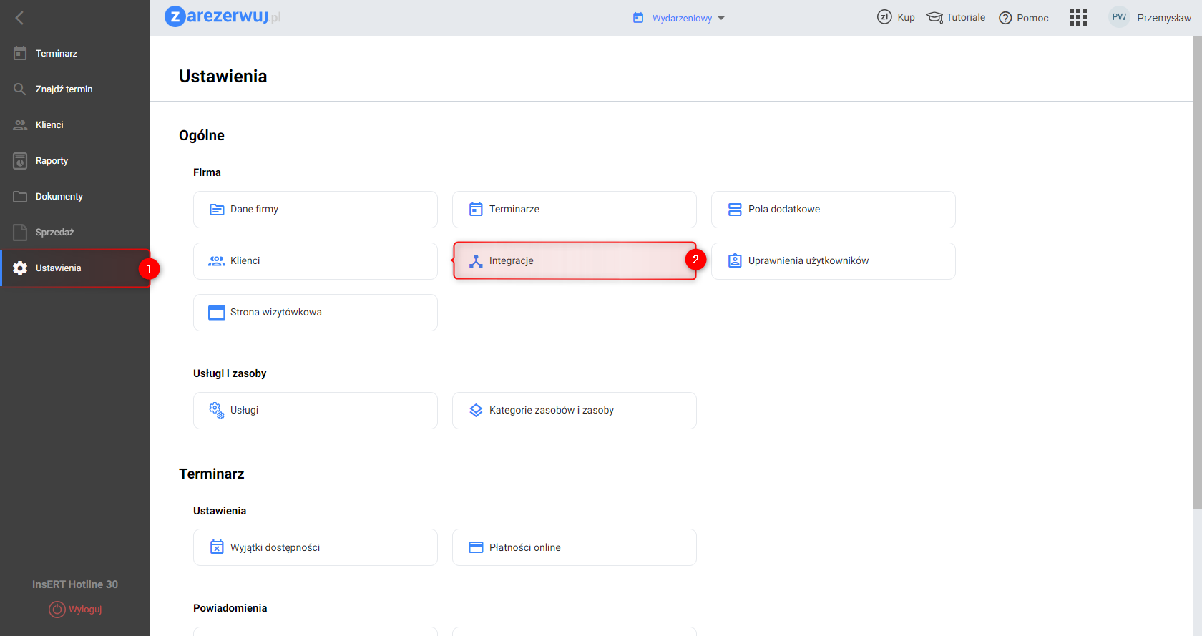The height and width of the screenshot is (636, 1202).
Task: Open Płatności online settings
Action: (x=574, y=547)
